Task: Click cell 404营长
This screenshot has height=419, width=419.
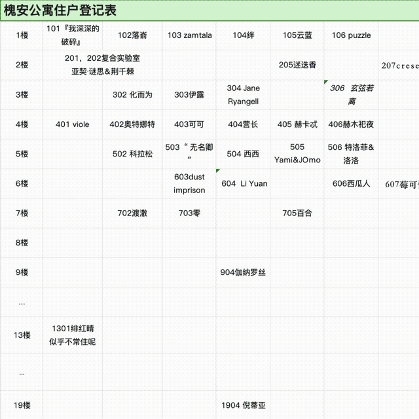Action: coord(243,124)
